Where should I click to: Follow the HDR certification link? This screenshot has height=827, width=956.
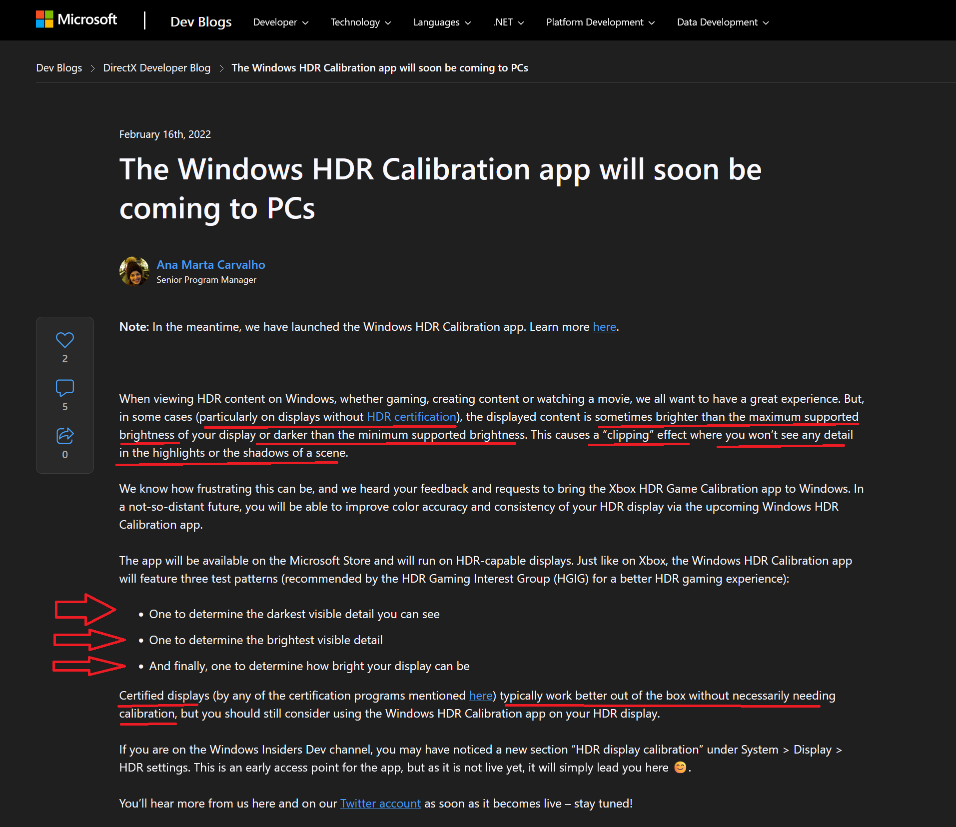410,416
